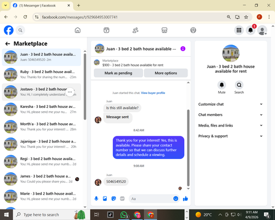Open the Marie conversation in list
Image resolution: width=275 pixels, height=220 pixels.
[41, 196]
